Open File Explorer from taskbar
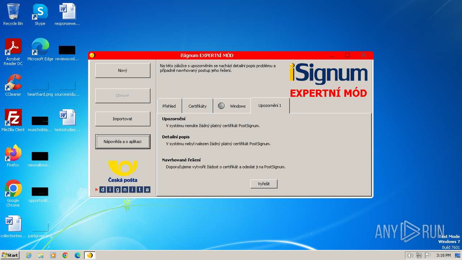 (41, 255)
